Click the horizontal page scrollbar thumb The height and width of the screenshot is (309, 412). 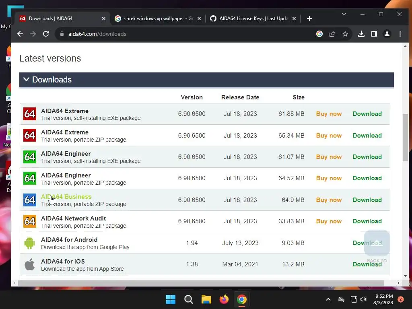tap(201, 283)
